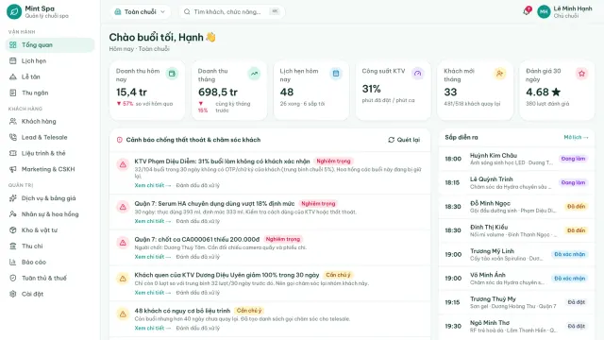The image size is (604, 340).
Task: Select Trương Thuỳ My appointment row
Action: coord(516,302)
